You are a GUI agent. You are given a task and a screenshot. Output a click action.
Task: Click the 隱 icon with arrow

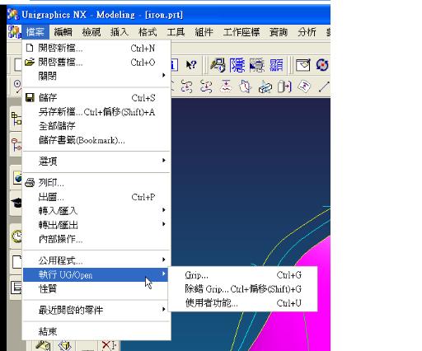point(257,65)
